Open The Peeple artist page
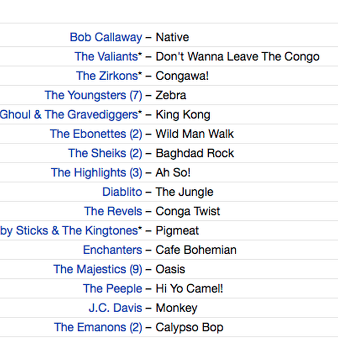Image resolution: width=338 pixels, height=338 pixels. [112, 289]
